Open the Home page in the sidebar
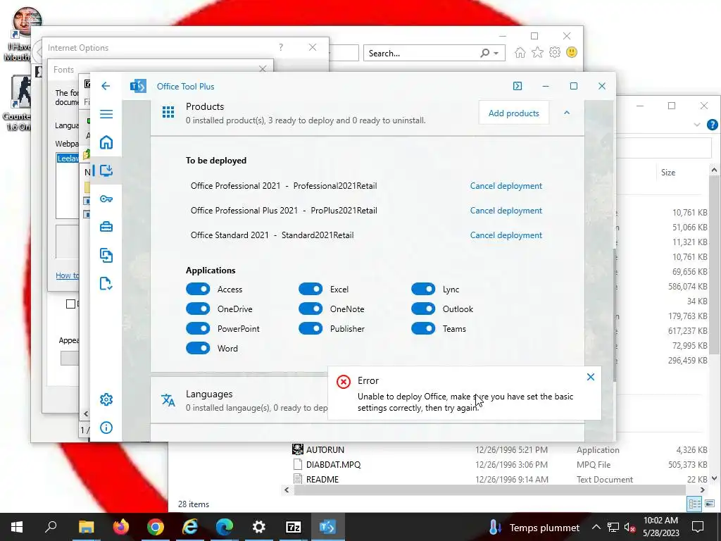This screenshot has width=721, height=541. 106,142
